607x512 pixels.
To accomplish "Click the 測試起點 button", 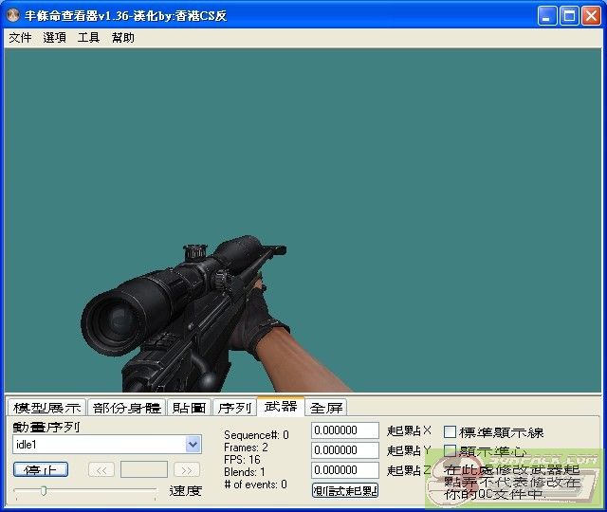I will 345,491.
